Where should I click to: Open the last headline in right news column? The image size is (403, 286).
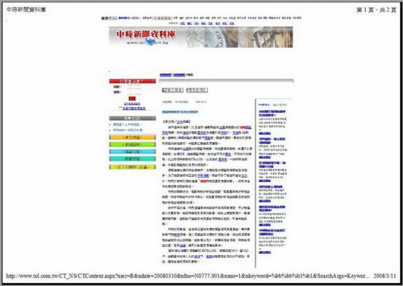pos(272,232)
